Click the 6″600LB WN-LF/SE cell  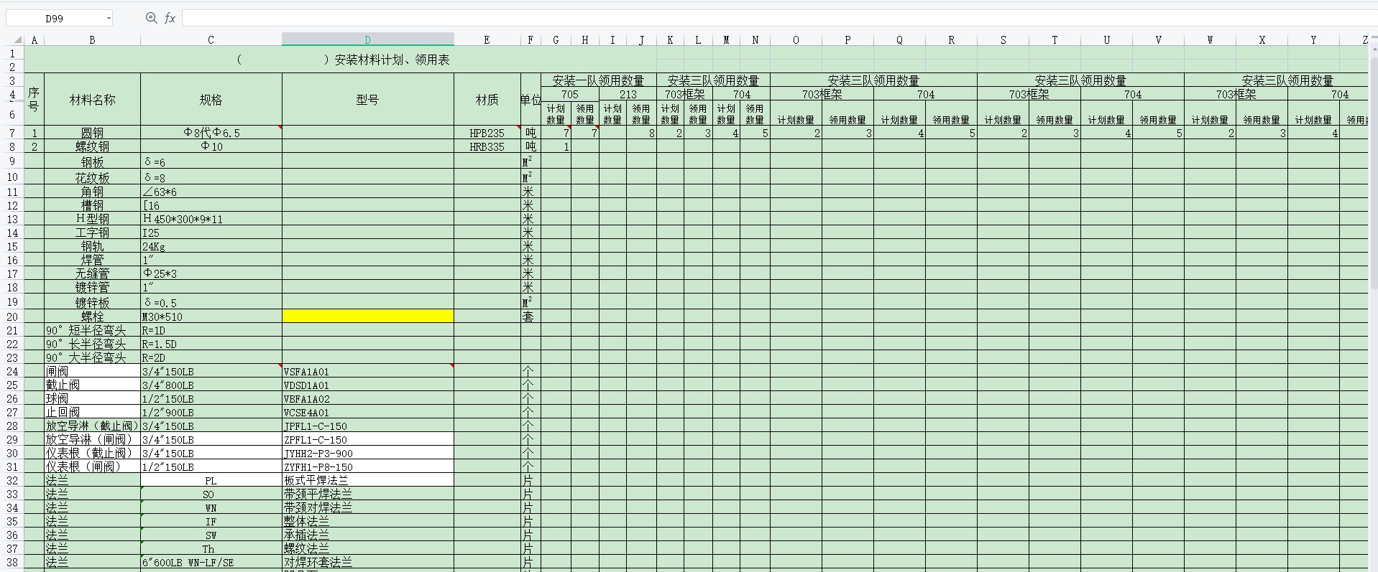[211, 562]
